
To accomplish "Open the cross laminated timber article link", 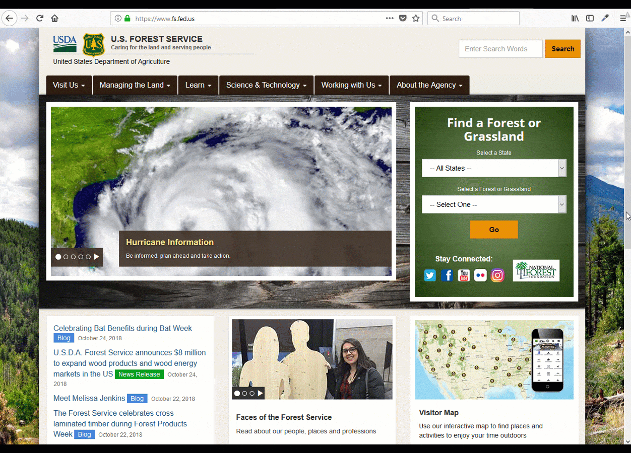I will (x=120, y=423).
